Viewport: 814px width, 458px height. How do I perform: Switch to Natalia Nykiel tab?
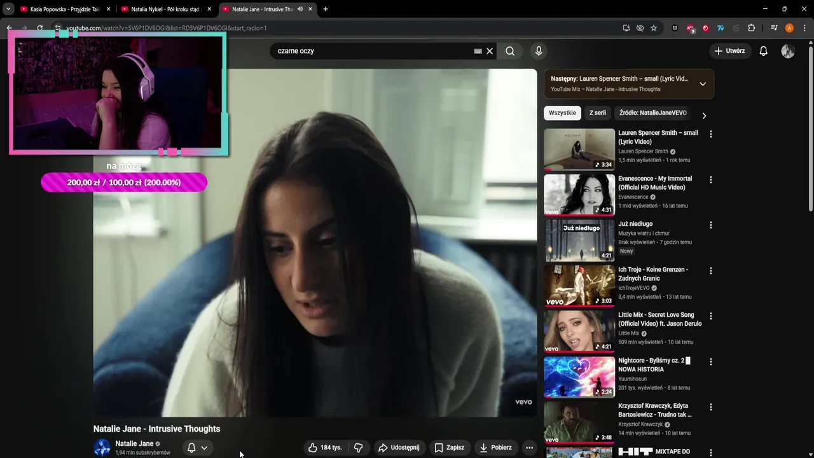coord(165,9)
